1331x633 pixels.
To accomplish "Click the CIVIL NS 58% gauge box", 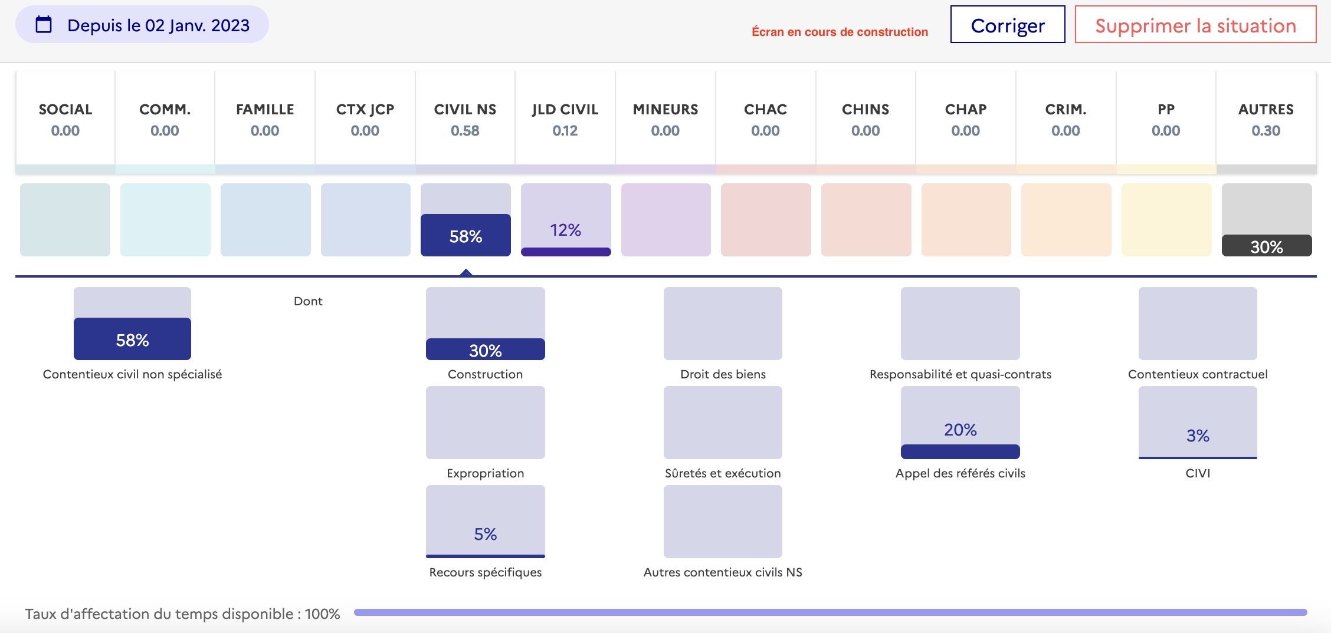I will coord(465,220).
